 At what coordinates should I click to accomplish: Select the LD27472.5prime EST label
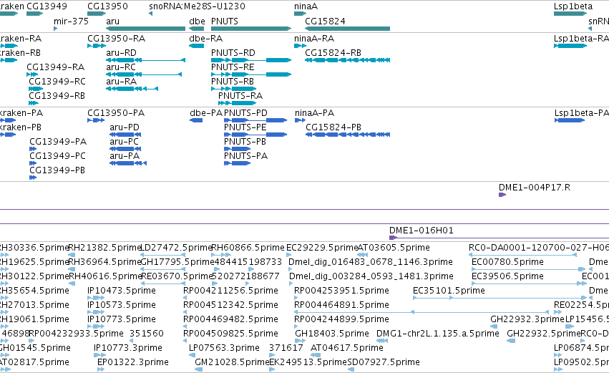176,248
